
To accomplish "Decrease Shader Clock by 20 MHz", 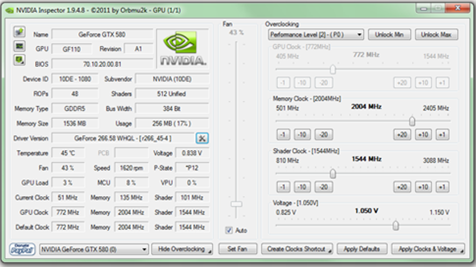I will point(323,187).
